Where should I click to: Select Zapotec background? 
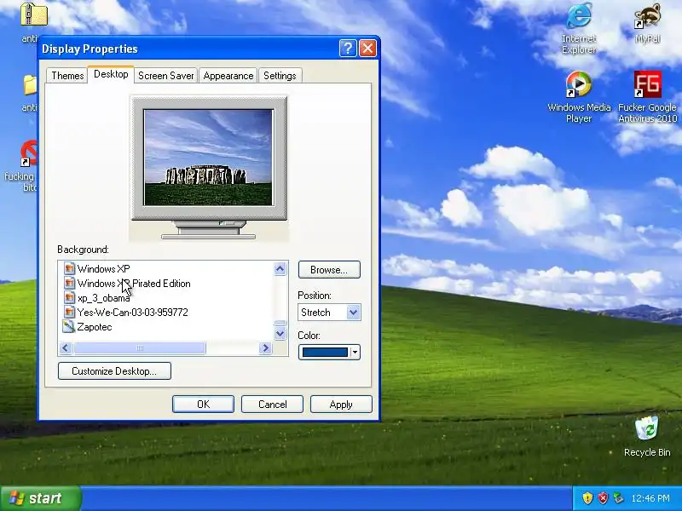point(95,327)
